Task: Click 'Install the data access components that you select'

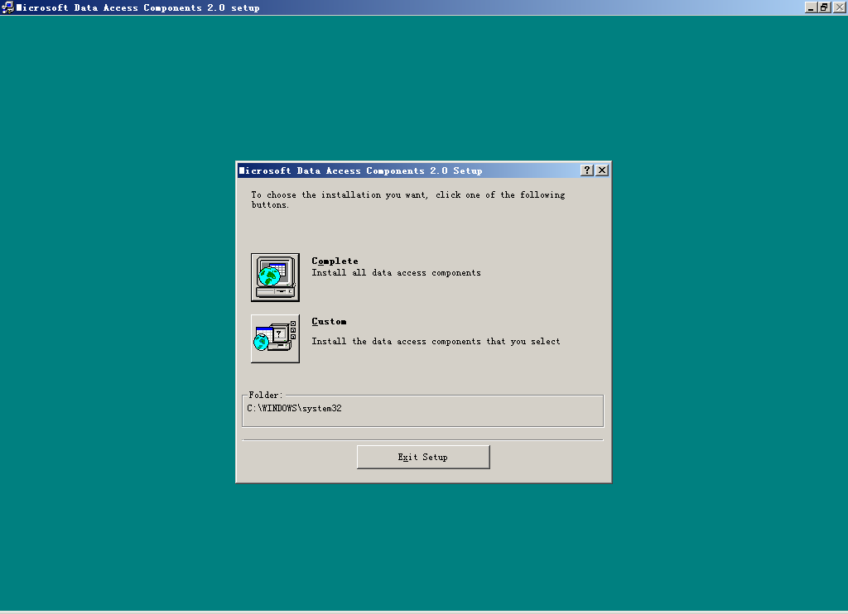Action: coord(436,342)
